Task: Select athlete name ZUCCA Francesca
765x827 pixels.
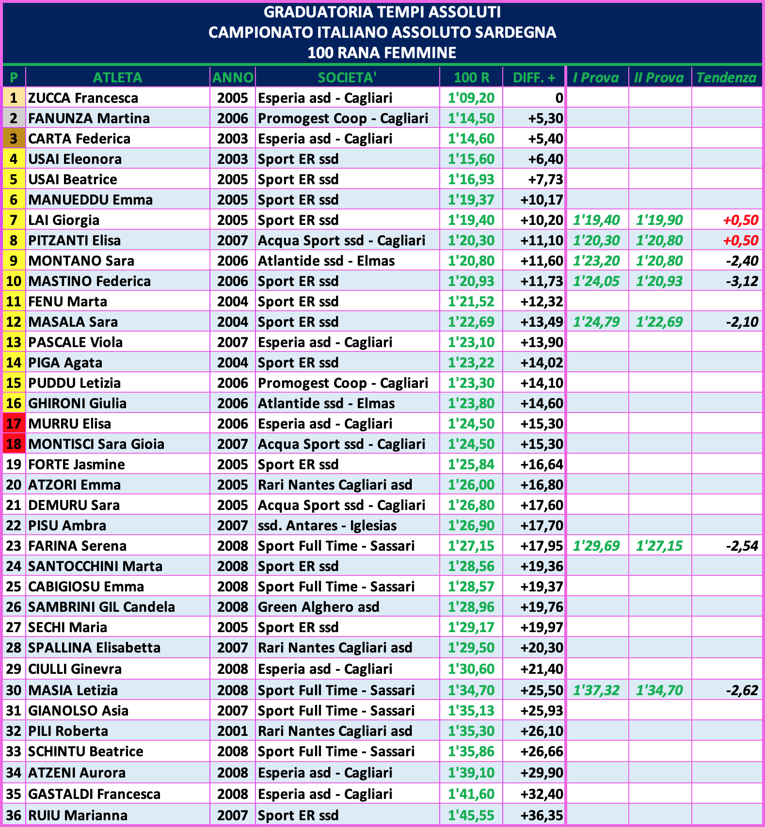Action: (x=83, y=98)
